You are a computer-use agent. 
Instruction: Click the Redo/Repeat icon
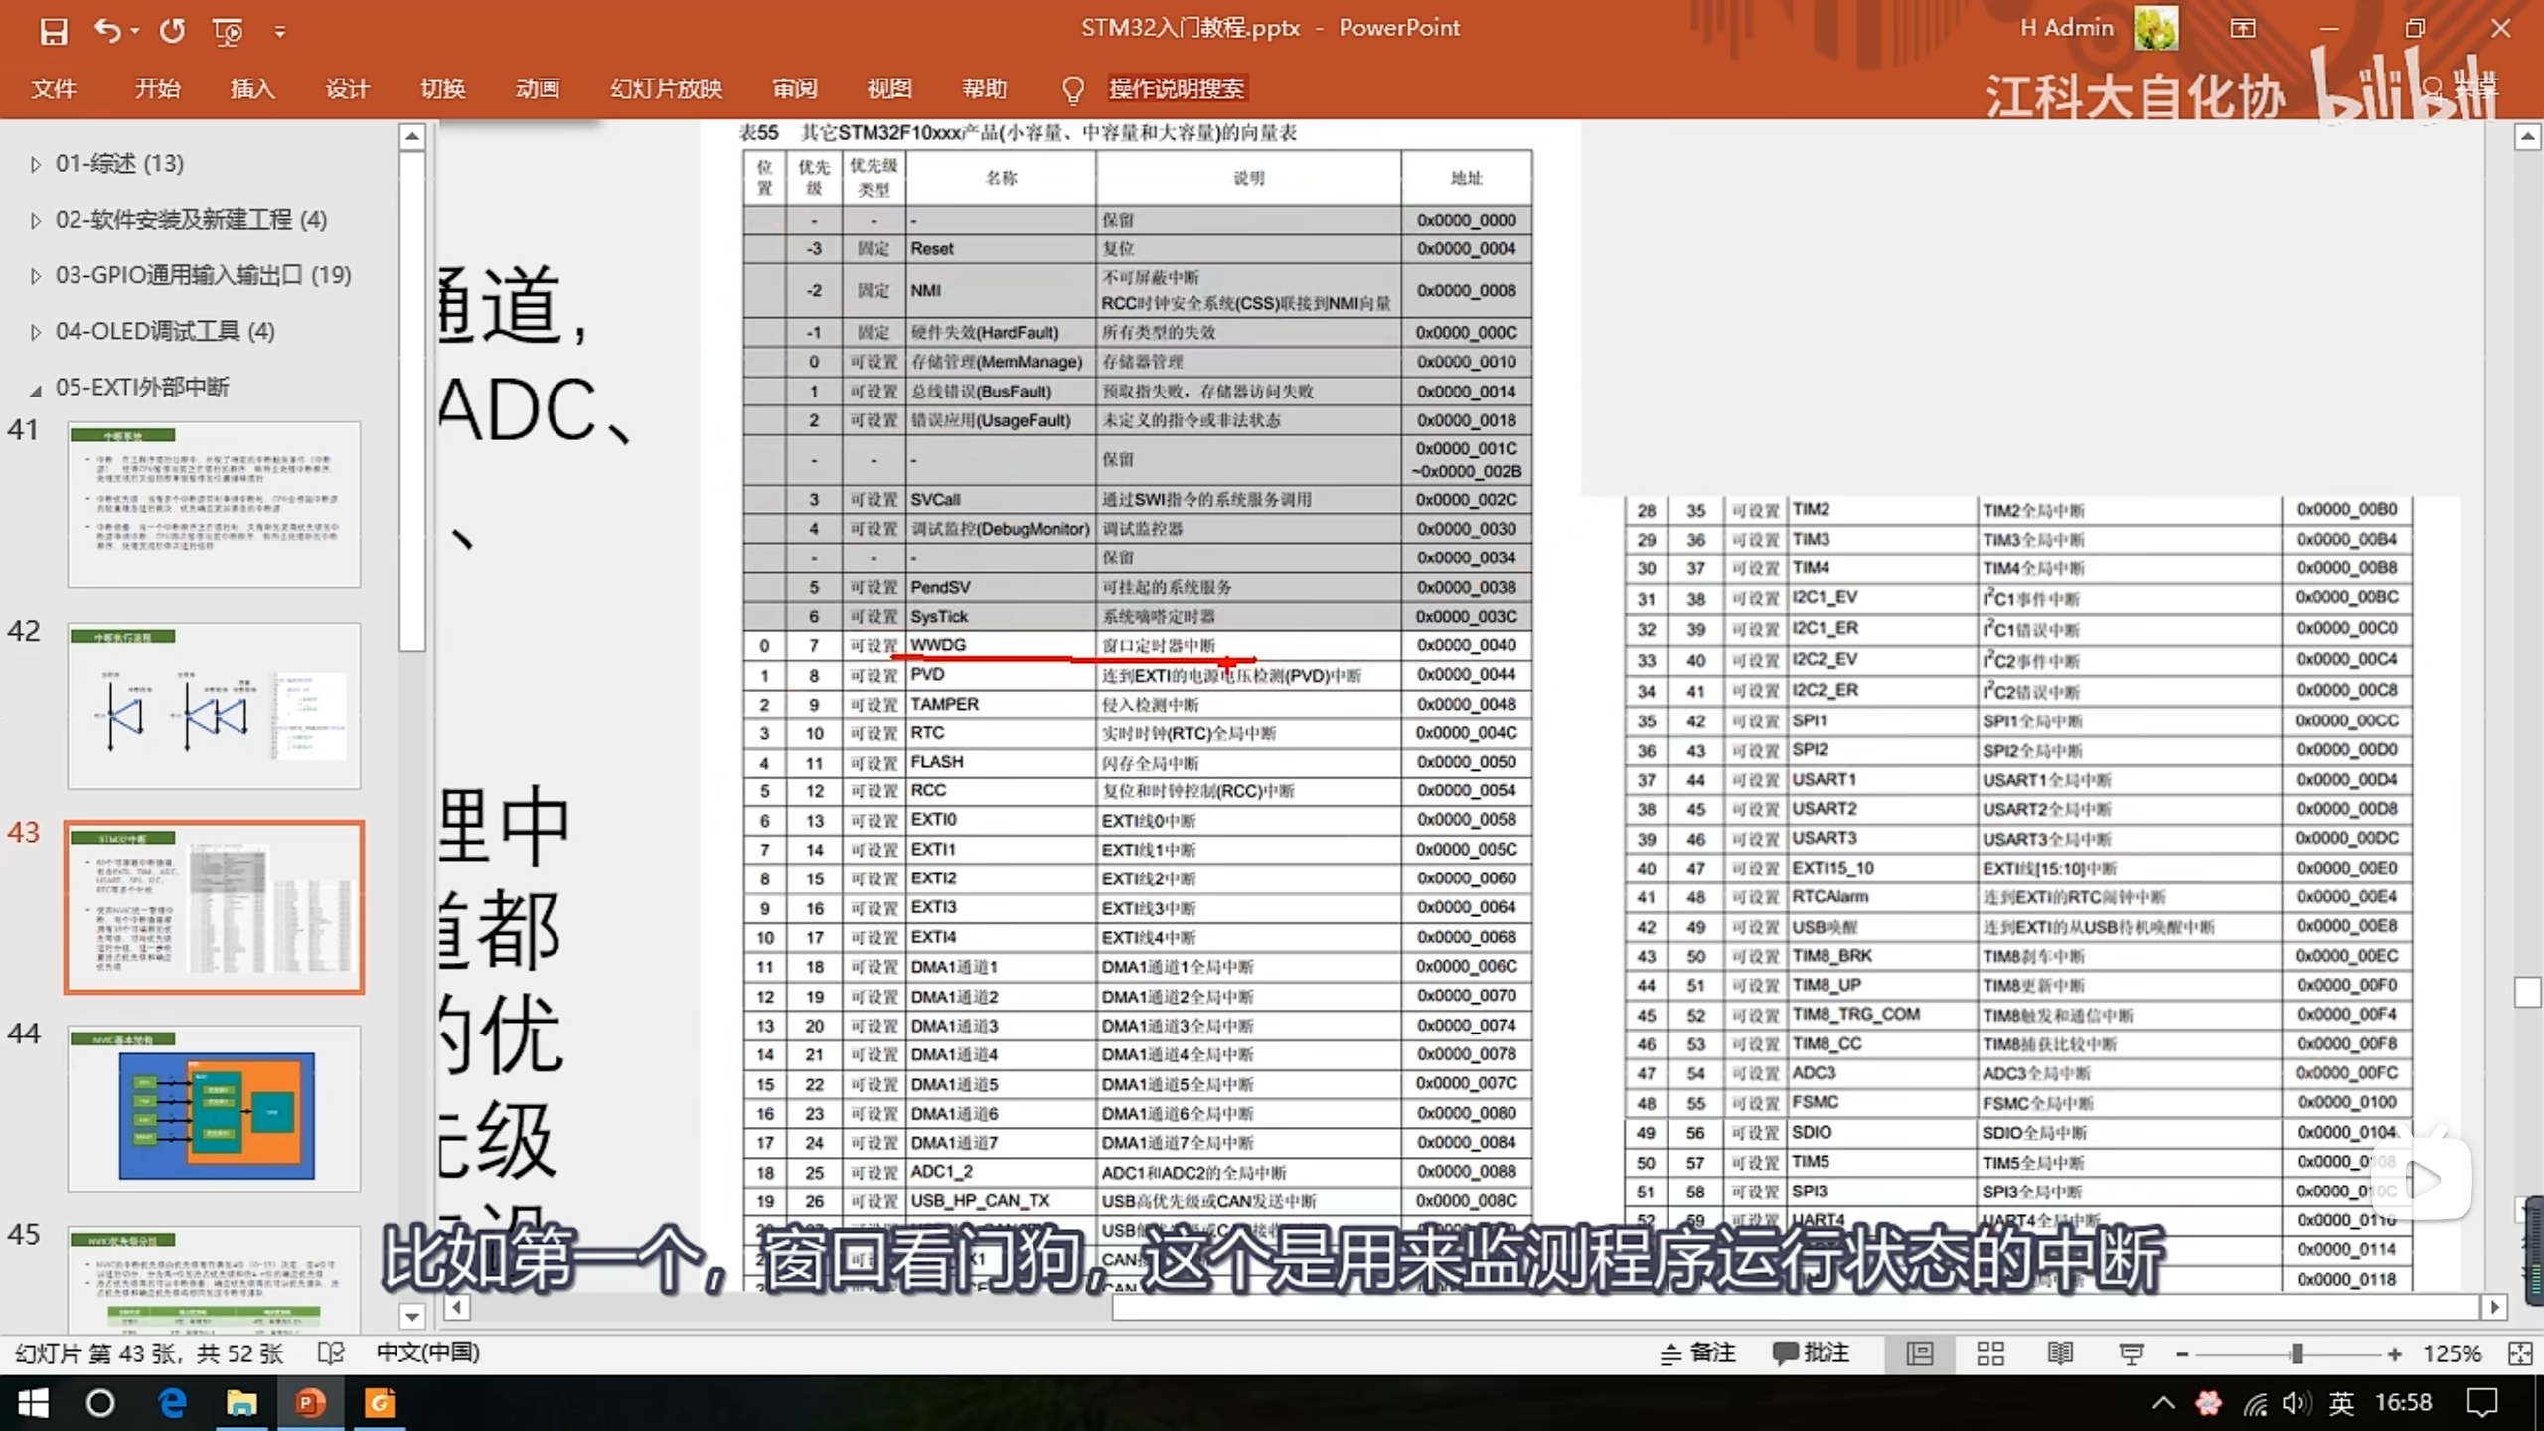[x=172, y=31]
